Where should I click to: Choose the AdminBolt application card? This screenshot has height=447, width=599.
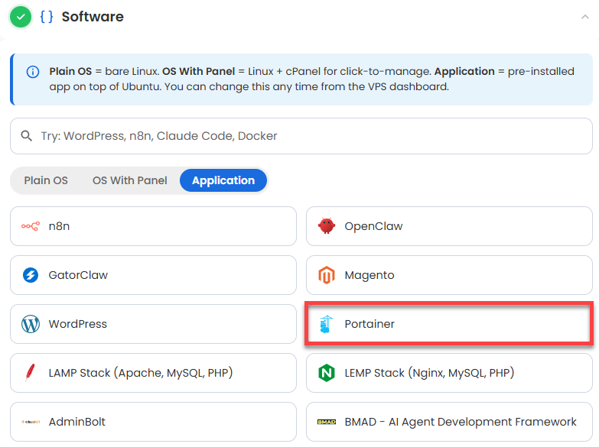tap(153, 422)
